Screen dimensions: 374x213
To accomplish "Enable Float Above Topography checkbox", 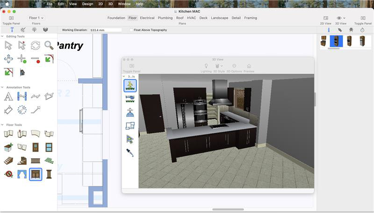I will tap(131, 30).
